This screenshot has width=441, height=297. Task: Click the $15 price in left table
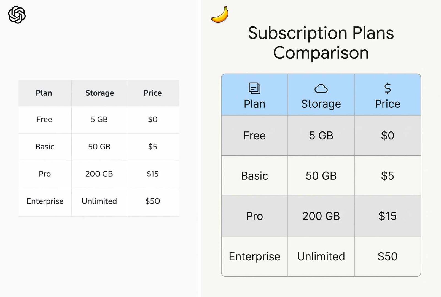tap(152, 174)
